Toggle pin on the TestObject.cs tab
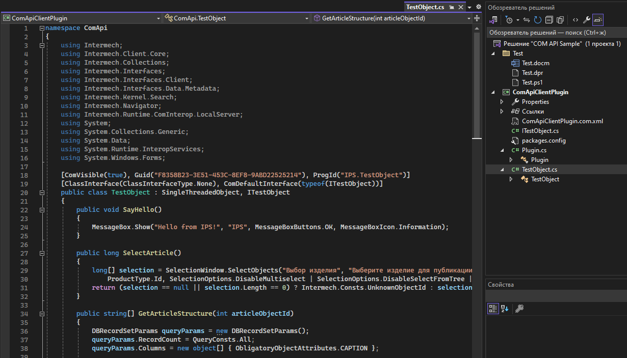 pos(452,7)
